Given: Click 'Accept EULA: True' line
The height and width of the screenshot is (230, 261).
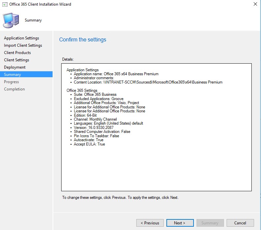Looking at the screenshot, I should (89, 144).
